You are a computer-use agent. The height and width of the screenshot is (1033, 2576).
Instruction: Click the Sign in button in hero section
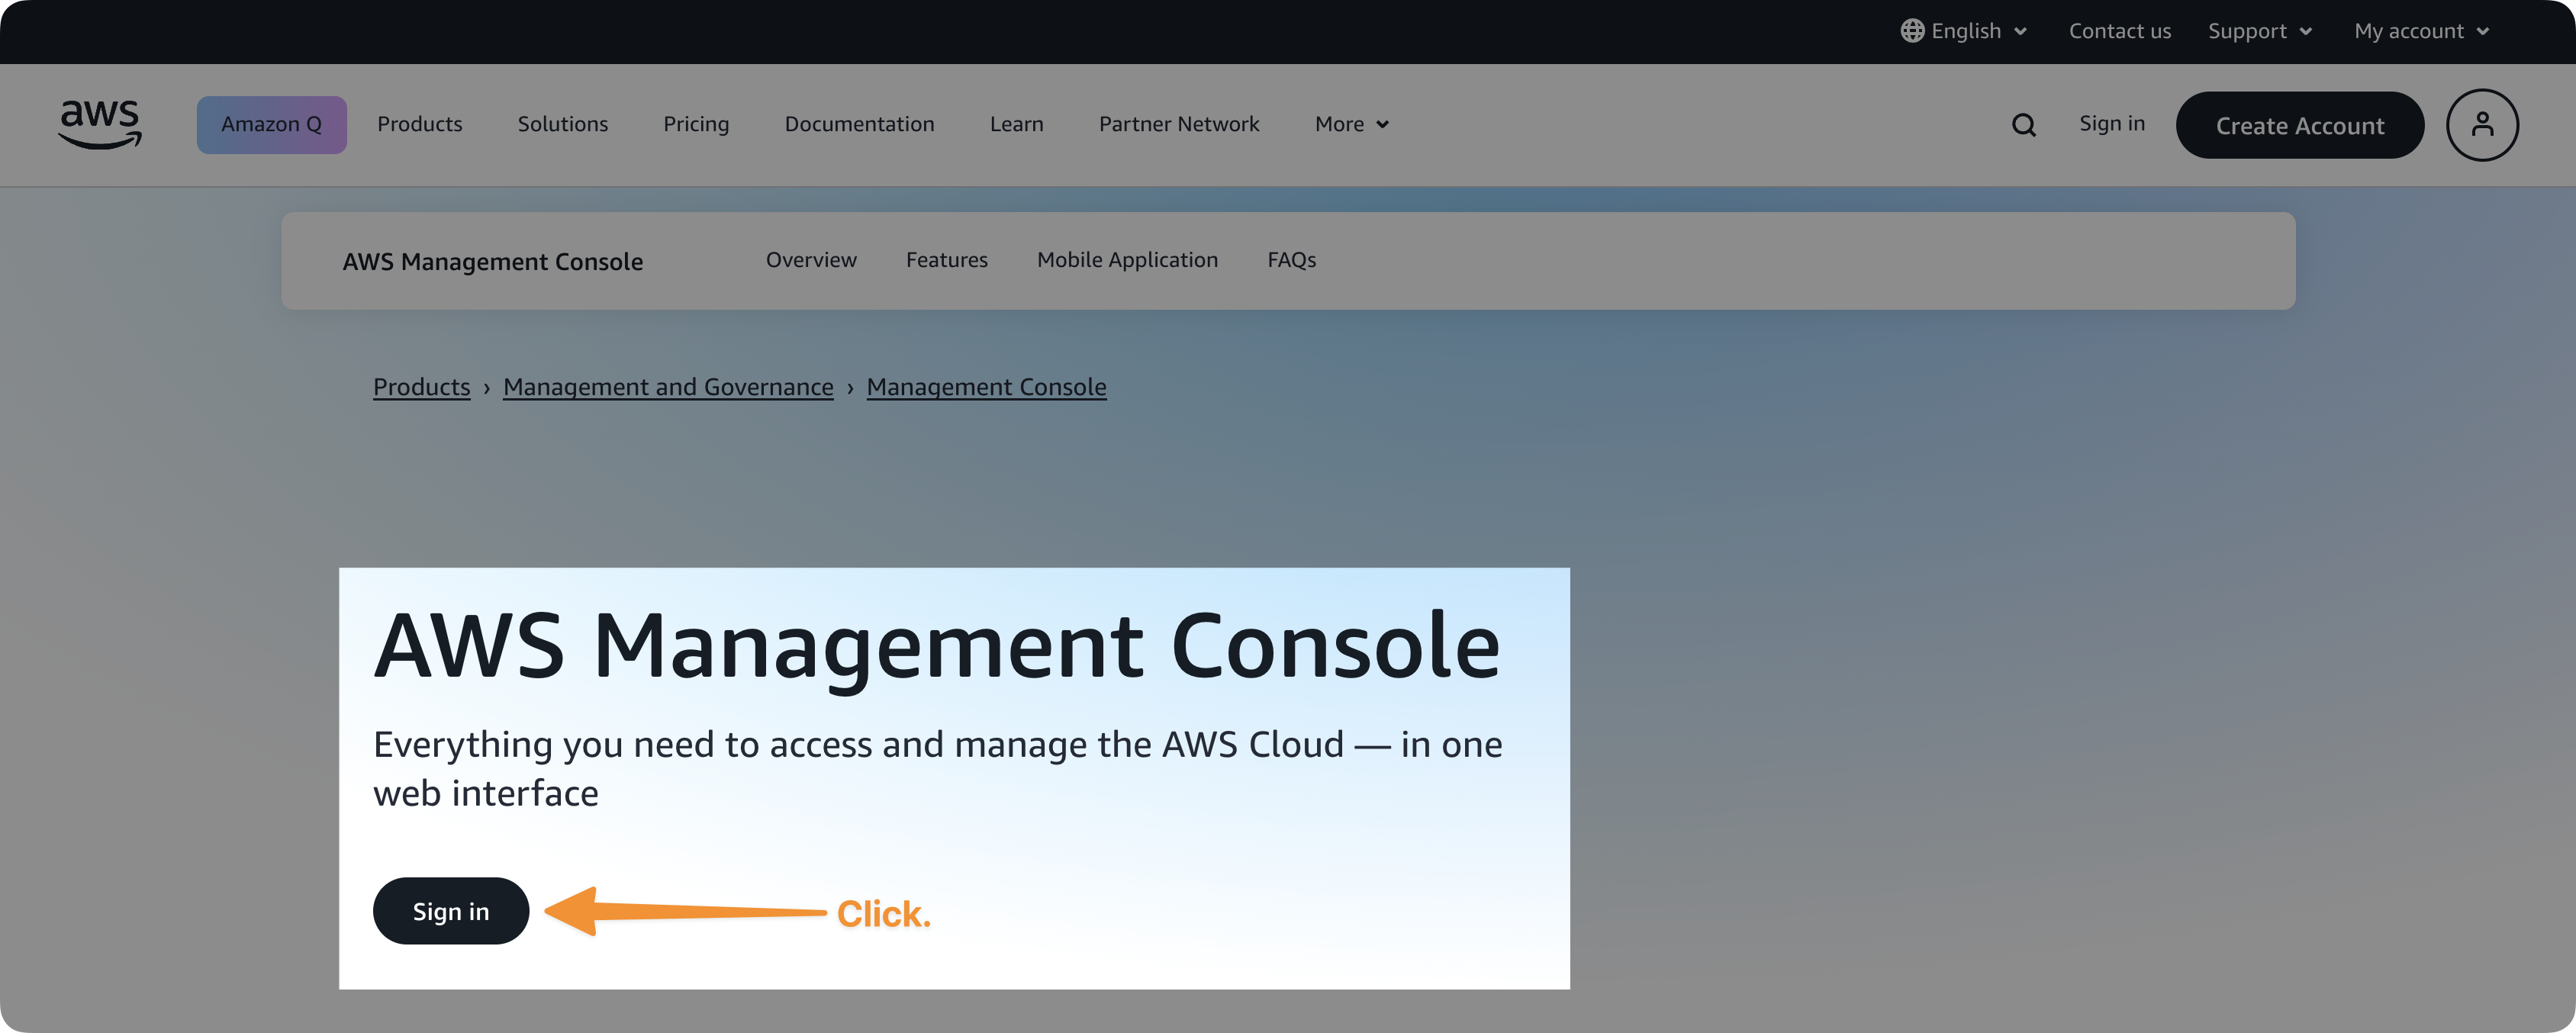450,910
